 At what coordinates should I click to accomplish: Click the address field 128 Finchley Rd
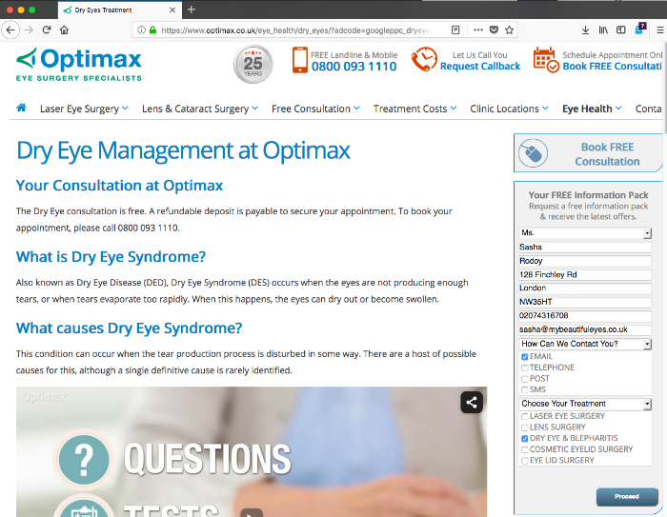[x=585, y=274]
